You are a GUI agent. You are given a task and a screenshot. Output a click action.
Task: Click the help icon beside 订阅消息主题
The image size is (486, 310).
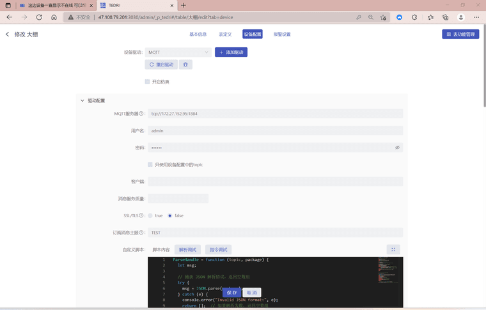tap(141, 233)
